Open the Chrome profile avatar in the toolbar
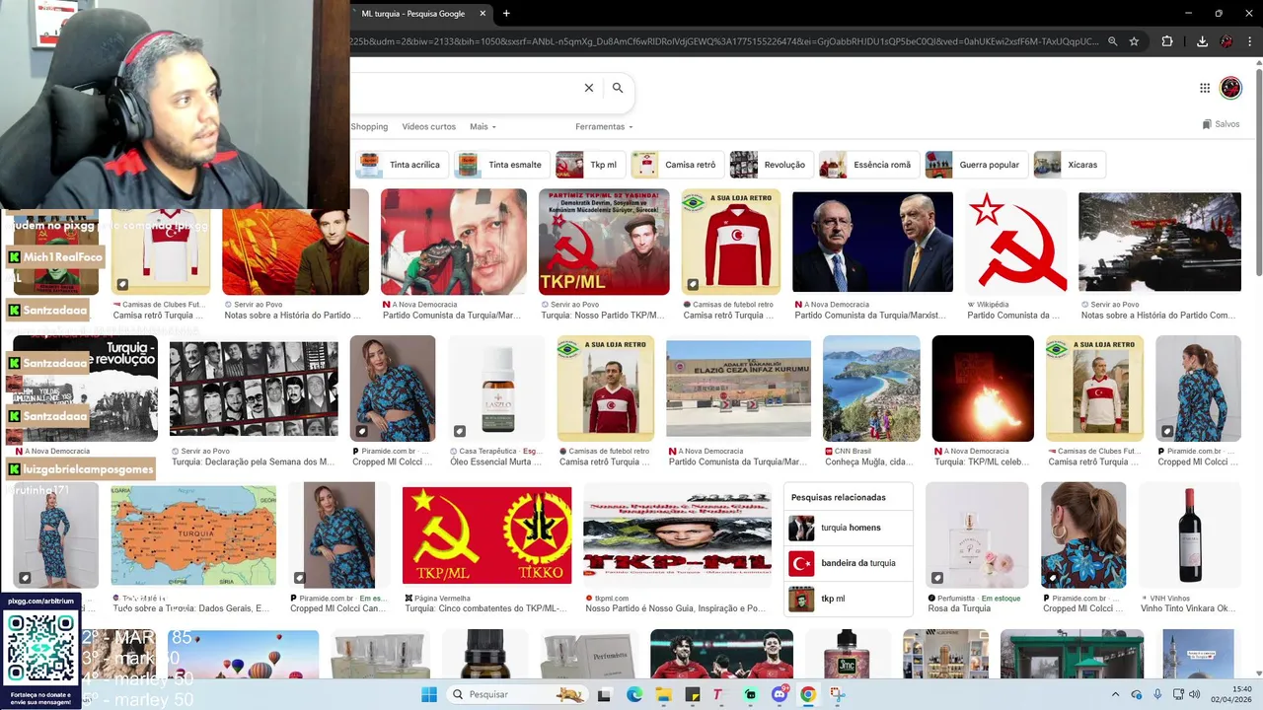 click(1226, 41)
